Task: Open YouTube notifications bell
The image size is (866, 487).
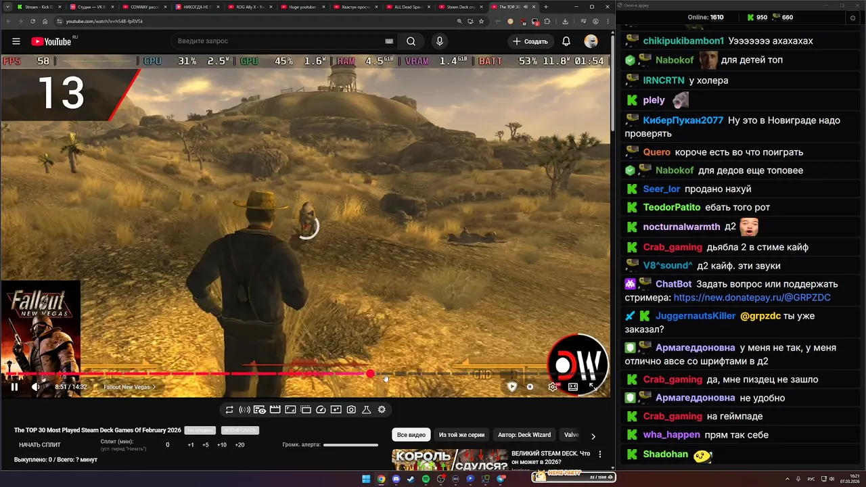Action: point(566,41)
